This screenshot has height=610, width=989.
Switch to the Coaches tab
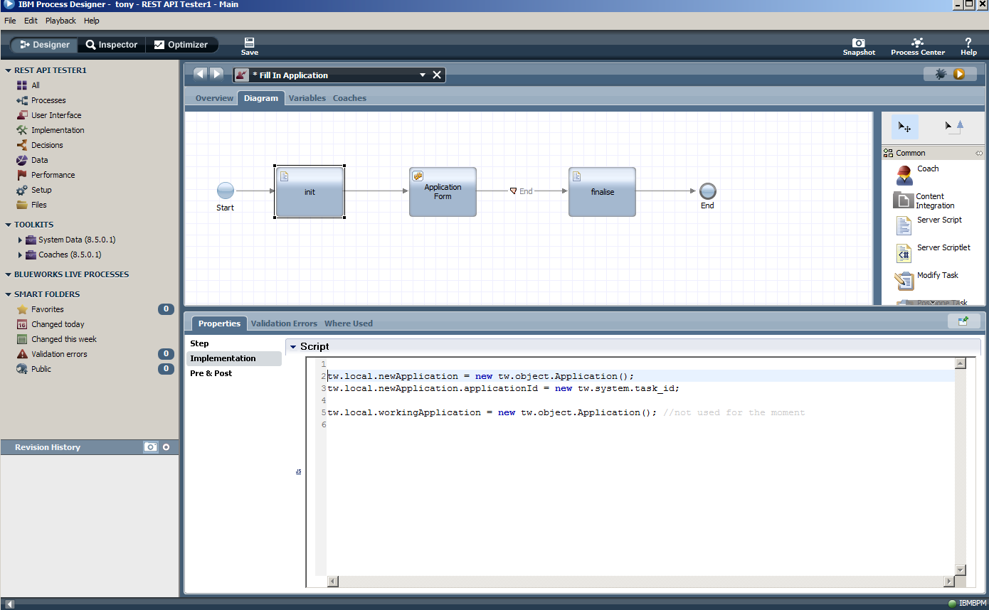[x=349, y=98]
